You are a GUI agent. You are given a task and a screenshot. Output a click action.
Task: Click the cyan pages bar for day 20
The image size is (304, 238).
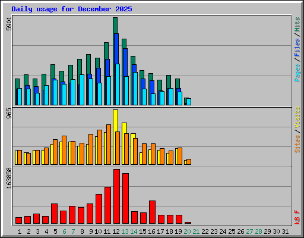189,102
